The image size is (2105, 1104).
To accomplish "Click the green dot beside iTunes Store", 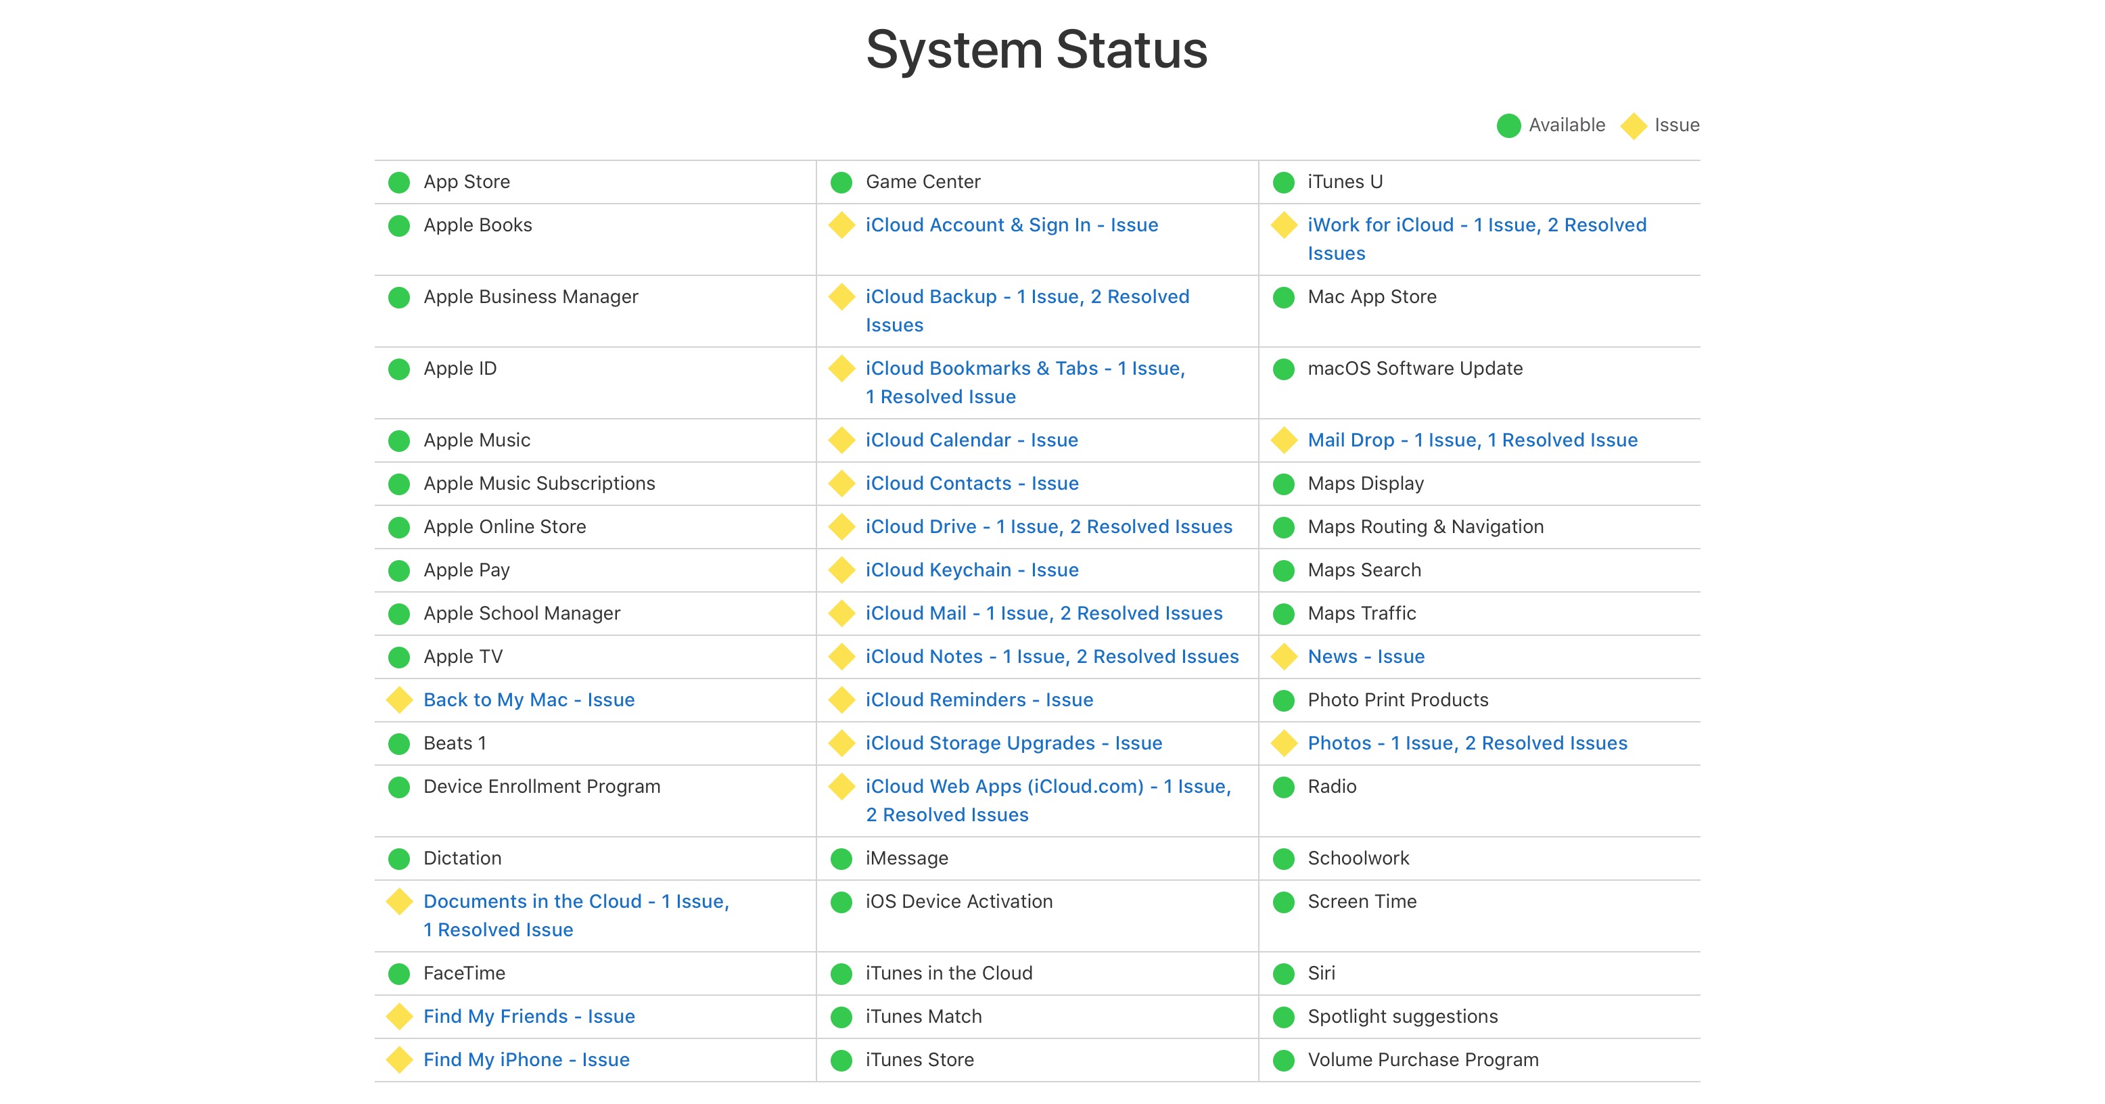I will click(x=841, y=1060).
